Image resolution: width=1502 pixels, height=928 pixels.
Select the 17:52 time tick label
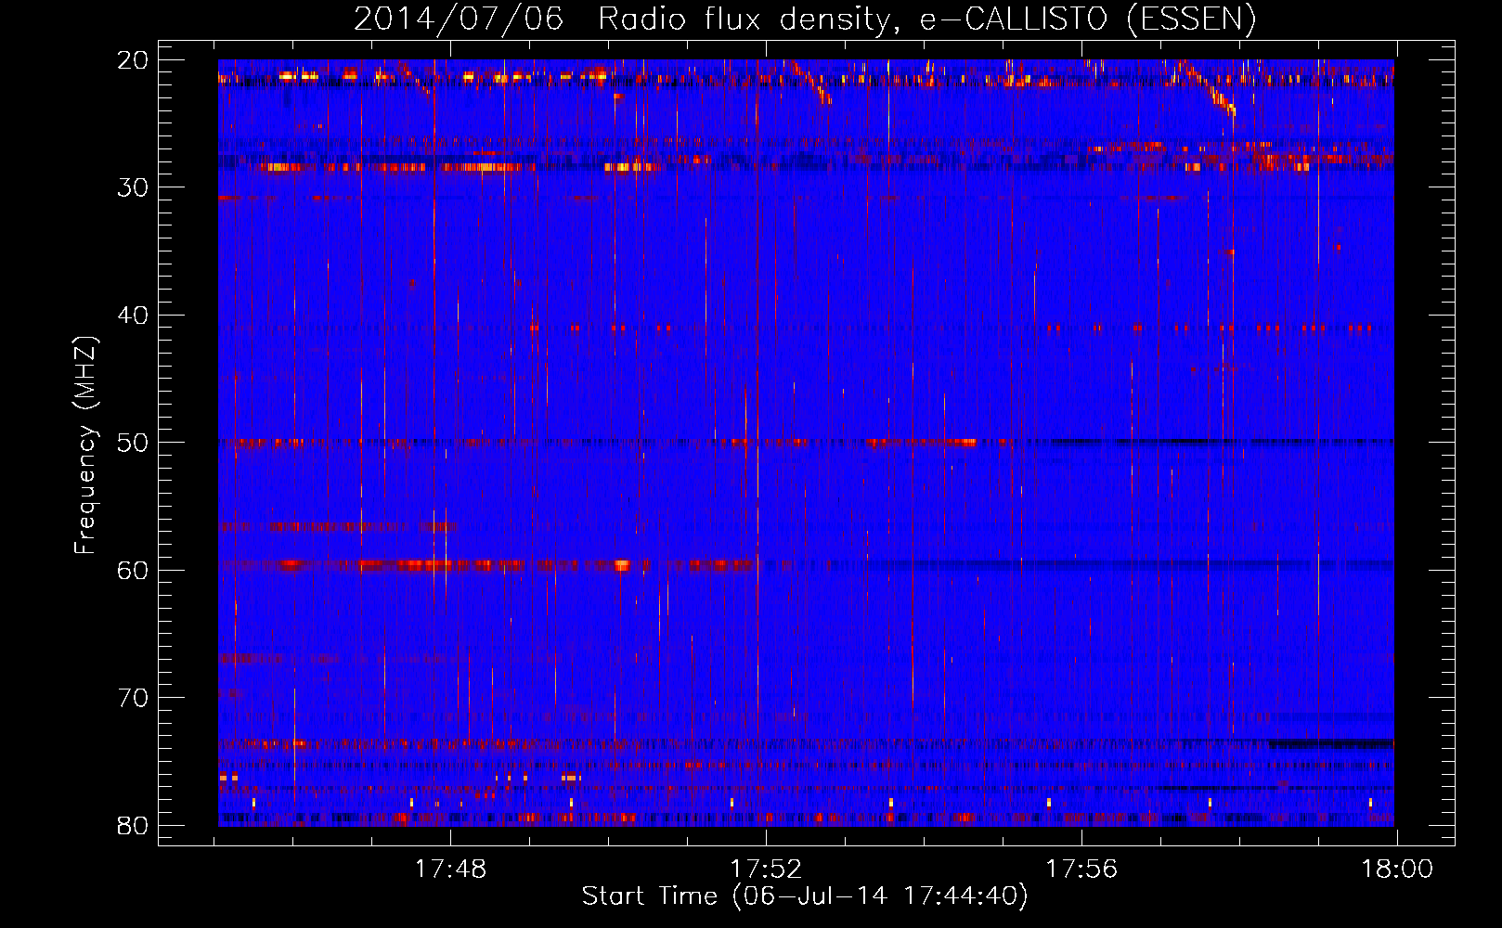pos(766,870)
